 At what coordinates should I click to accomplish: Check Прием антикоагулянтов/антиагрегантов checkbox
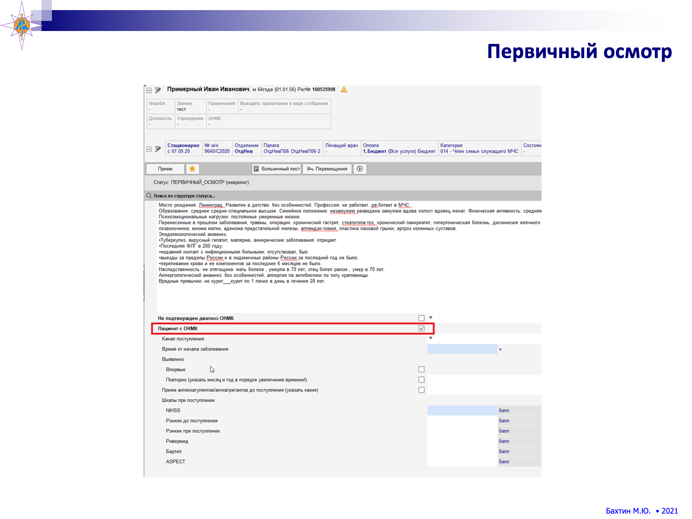tap(421, 390)
